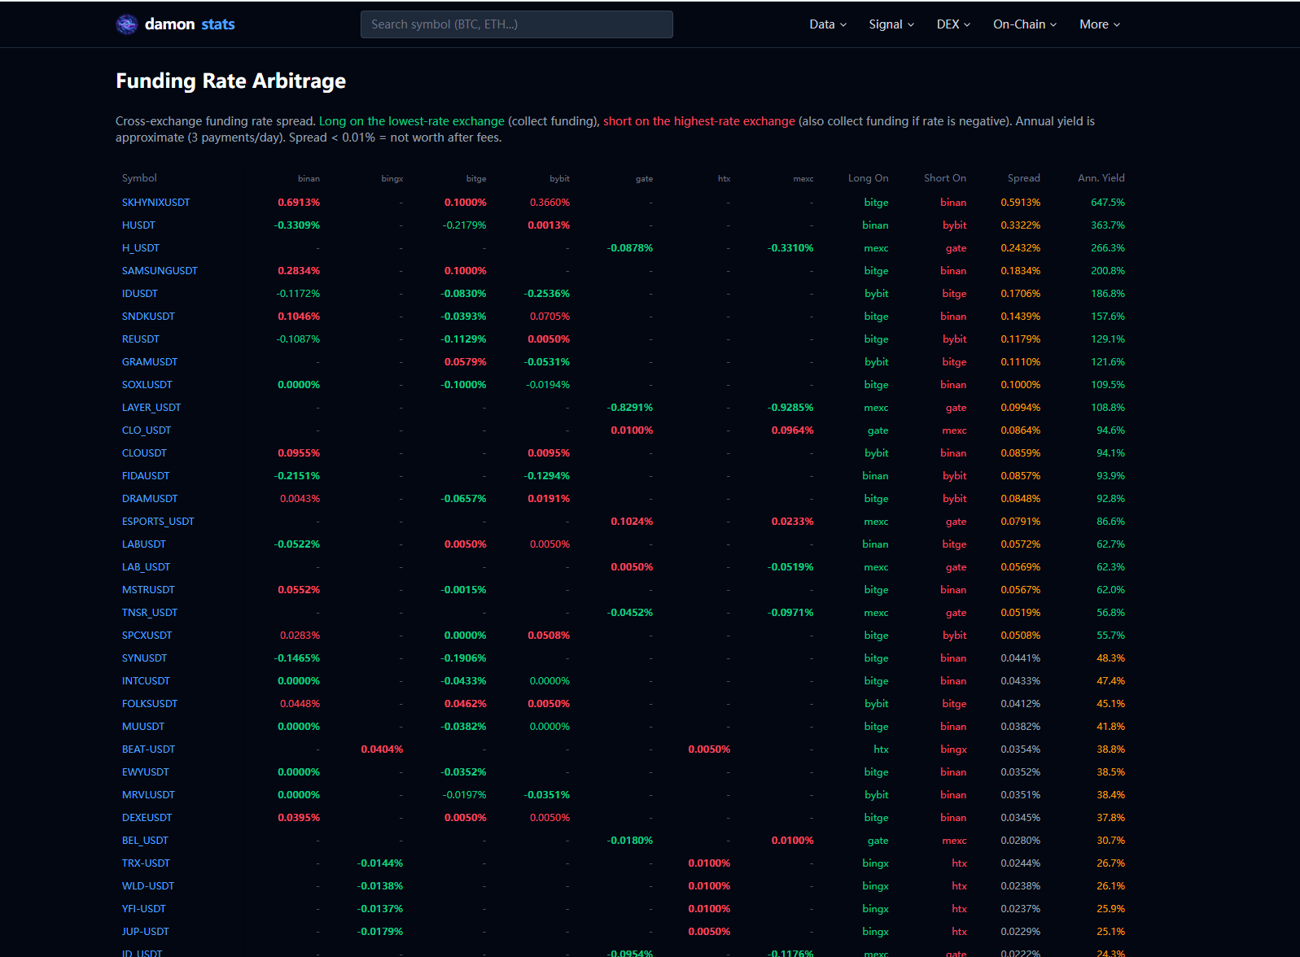Open the CLO_USDT symbol link

coord(147,430)
